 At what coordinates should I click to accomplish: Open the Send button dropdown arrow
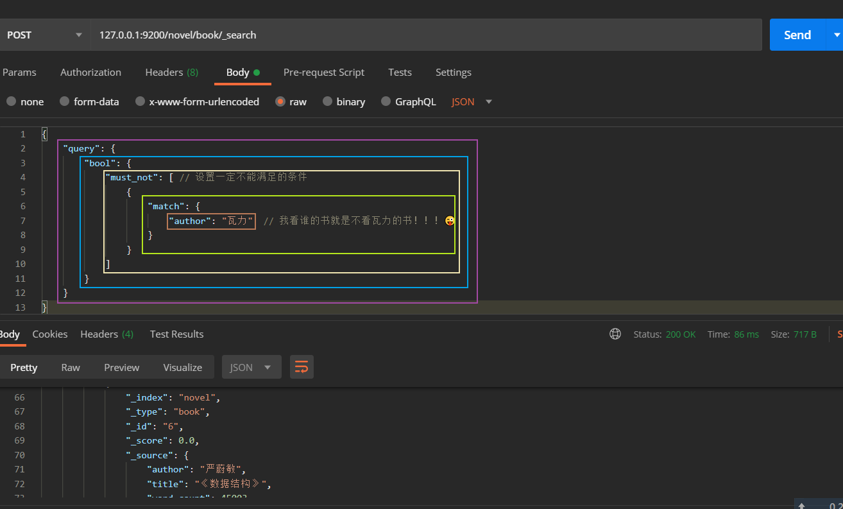coord(835,35)
